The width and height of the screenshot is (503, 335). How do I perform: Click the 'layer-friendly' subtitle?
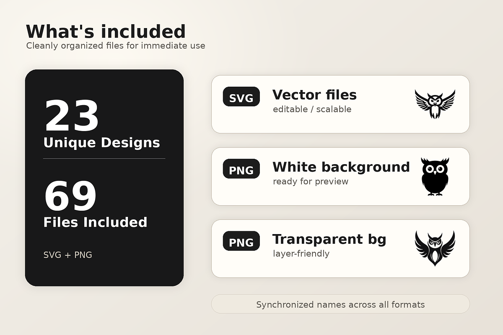[x=301, y=253]
